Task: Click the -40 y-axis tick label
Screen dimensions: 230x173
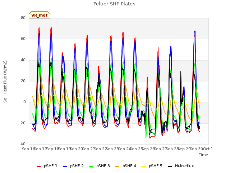Action: tap(23, 144)
